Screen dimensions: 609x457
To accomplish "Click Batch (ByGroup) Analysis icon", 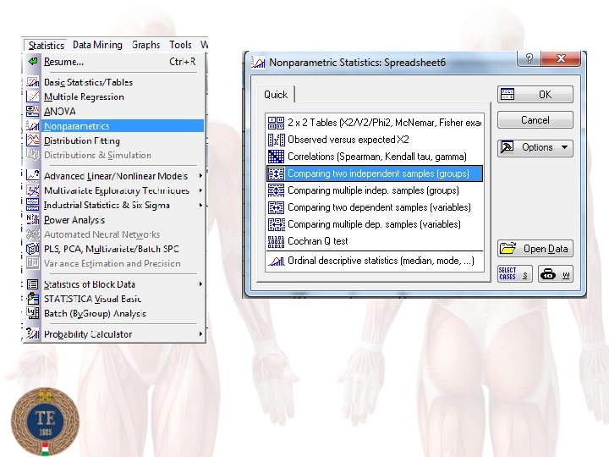I will pos(33,313).
